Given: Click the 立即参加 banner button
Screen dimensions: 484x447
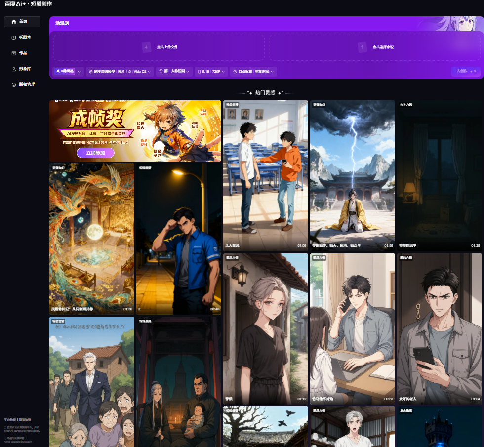Looking at the screenshot, I should (x=95, y=153).
